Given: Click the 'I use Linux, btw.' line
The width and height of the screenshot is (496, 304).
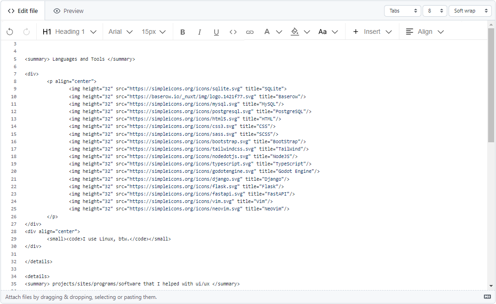Looking at the screenshot, I should point(109,239).
